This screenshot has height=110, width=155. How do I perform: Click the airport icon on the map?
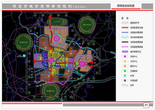(x=24, y=56)
